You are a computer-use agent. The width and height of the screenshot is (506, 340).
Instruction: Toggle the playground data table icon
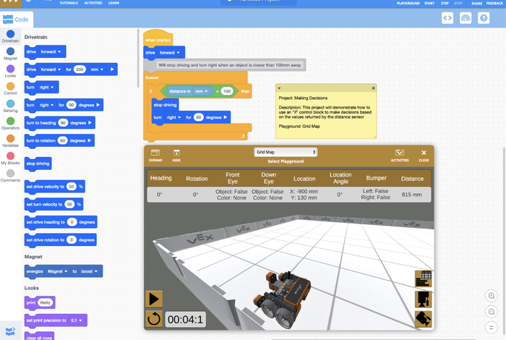[423, 279]
